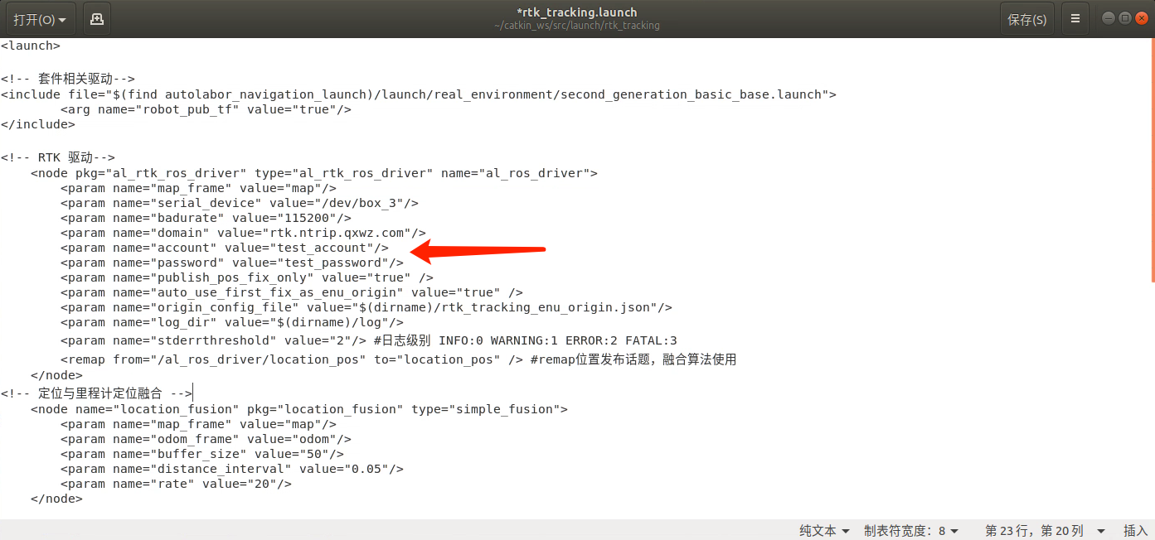Image resolution: width=1155 pixels, height=540 pixels.
Task: Close the rtk_tracking.launch editor window
Action: tap(1142, 18)
